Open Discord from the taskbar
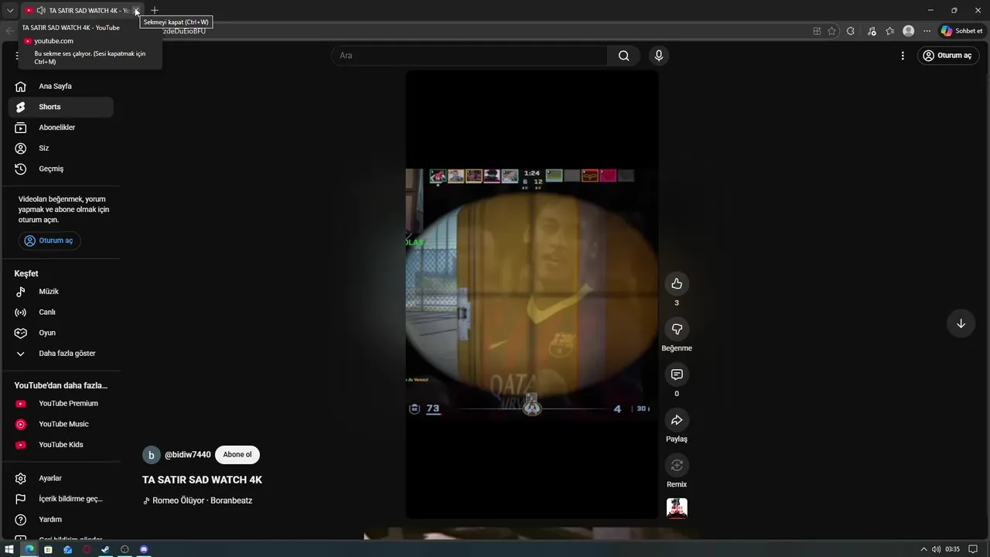The image size is (990, 557). 144,549
